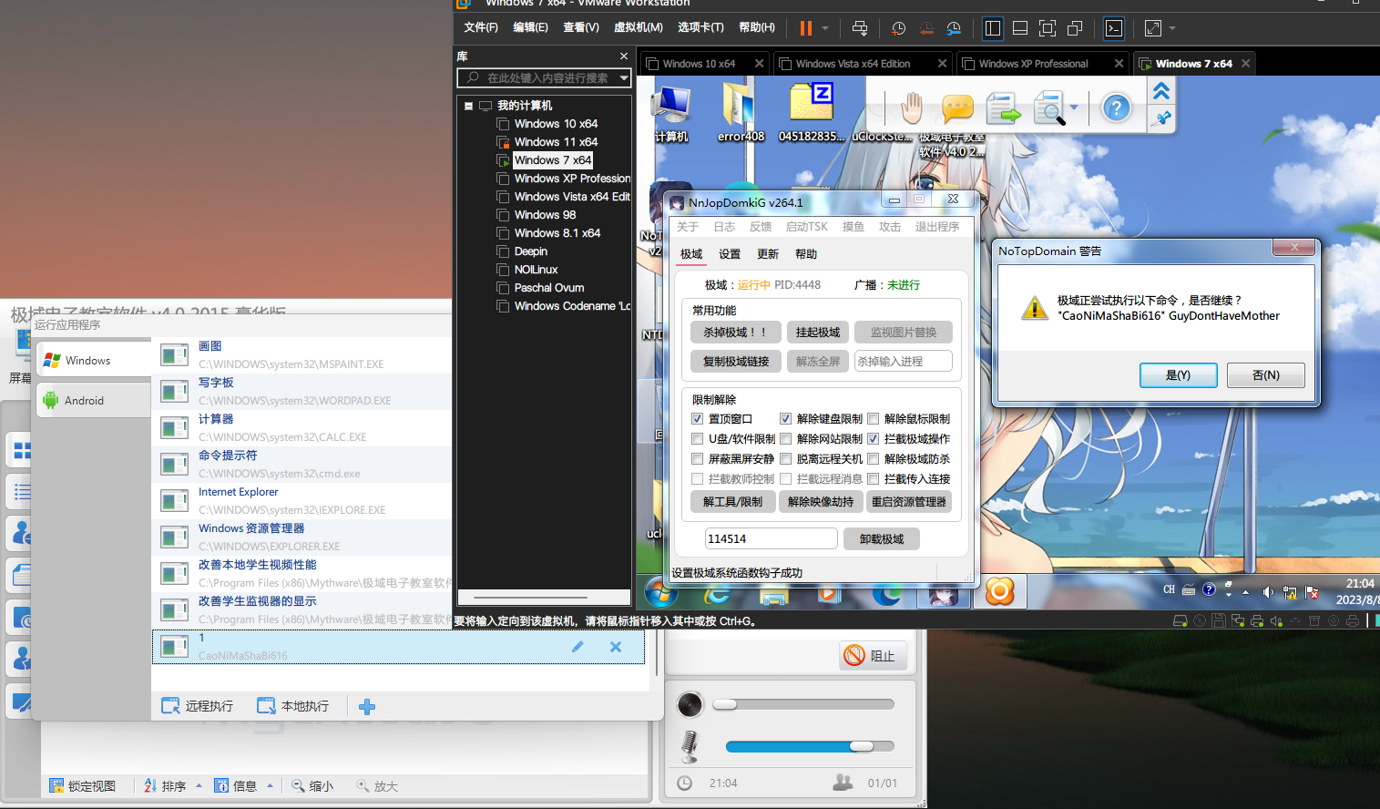Click the chat message bubble icon

[x=957, y=109]
